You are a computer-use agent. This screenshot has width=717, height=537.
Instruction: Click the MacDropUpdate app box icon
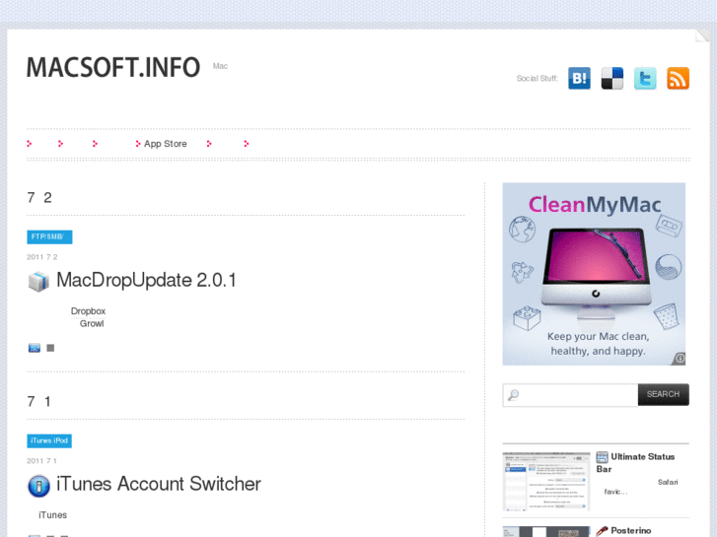click(38, 281)
